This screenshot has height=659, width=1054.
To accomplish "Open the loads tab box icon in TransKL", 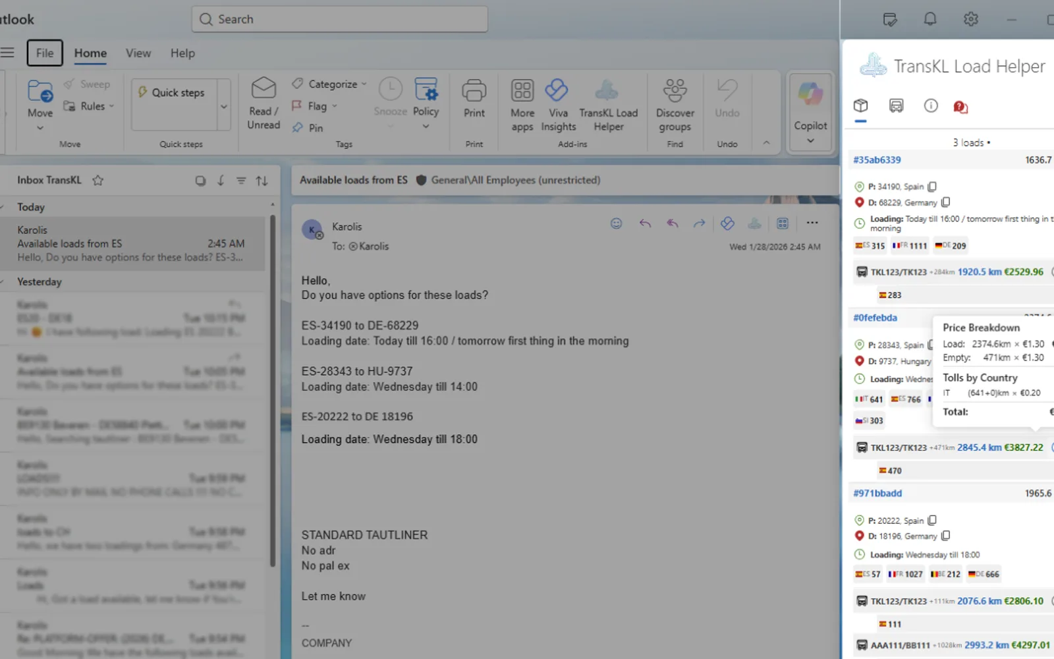I will [x=860, y=105].
